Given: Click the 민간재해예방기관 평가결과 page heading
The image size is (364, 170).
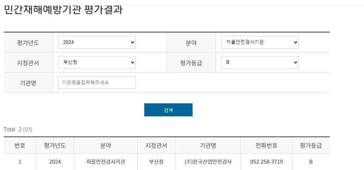Looking at the screenshot, I should point(63,10).
